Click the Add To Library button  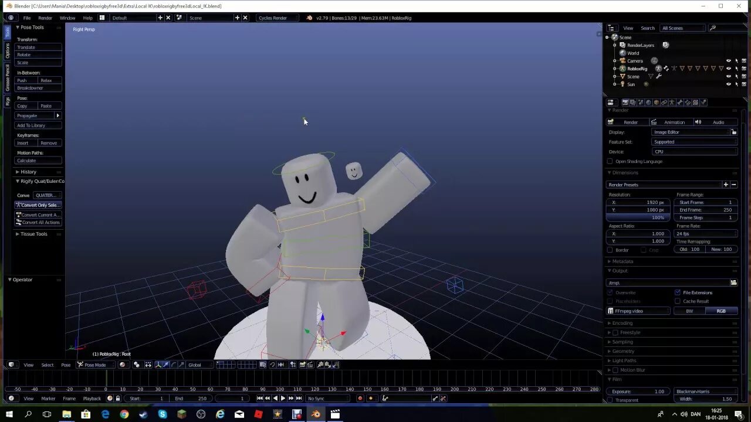click(38, 125)
